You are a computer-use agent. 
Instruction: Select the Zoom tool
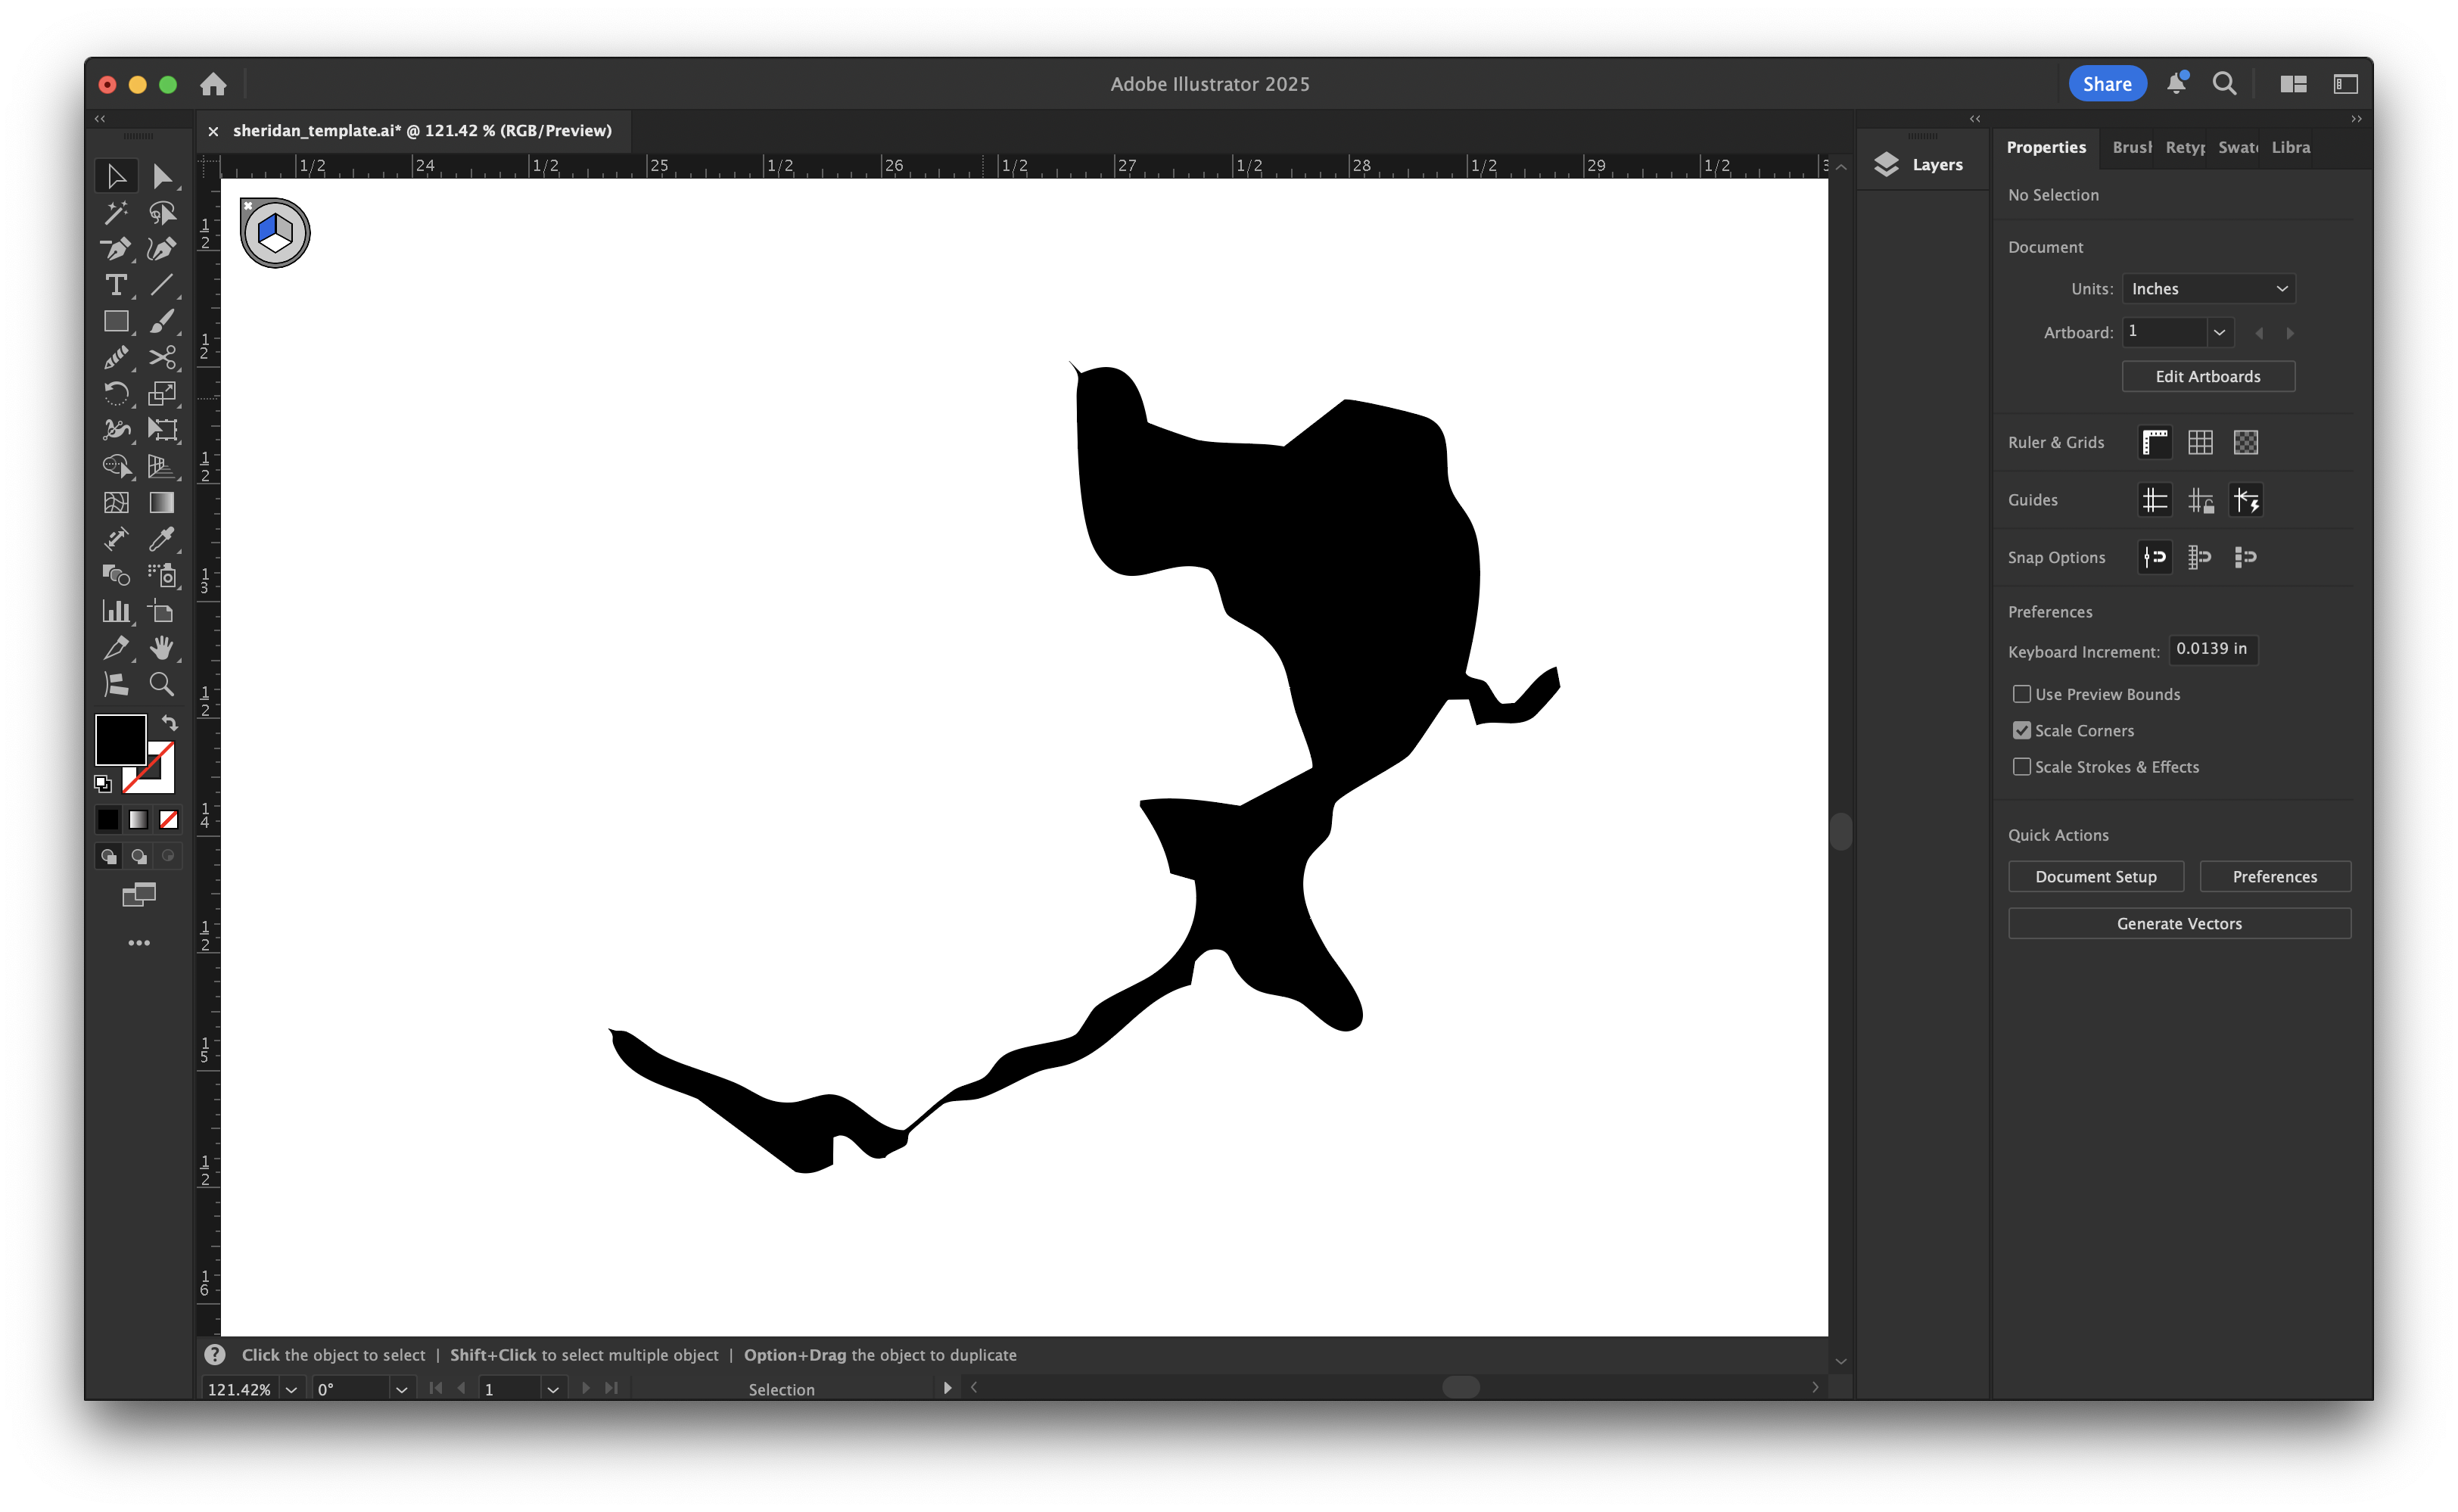click(x=163, y=684)
